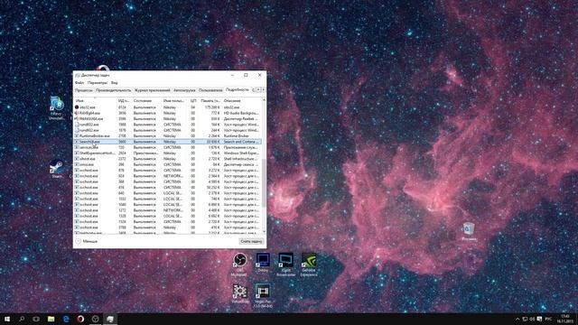Launch Microsoft Edge from the taskbar

coord(66,319)
